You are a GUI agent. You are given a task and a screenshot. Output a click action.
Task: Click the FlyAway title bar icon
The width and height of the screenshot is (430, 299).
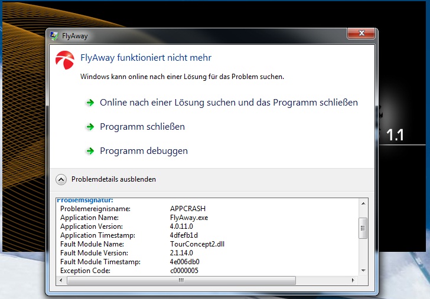pos(54,36)
